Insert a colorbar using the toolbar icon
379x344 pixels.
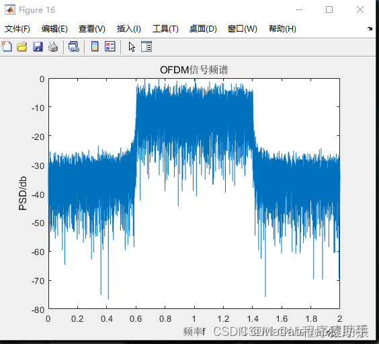pyautogui.click(x=95, y=46)
